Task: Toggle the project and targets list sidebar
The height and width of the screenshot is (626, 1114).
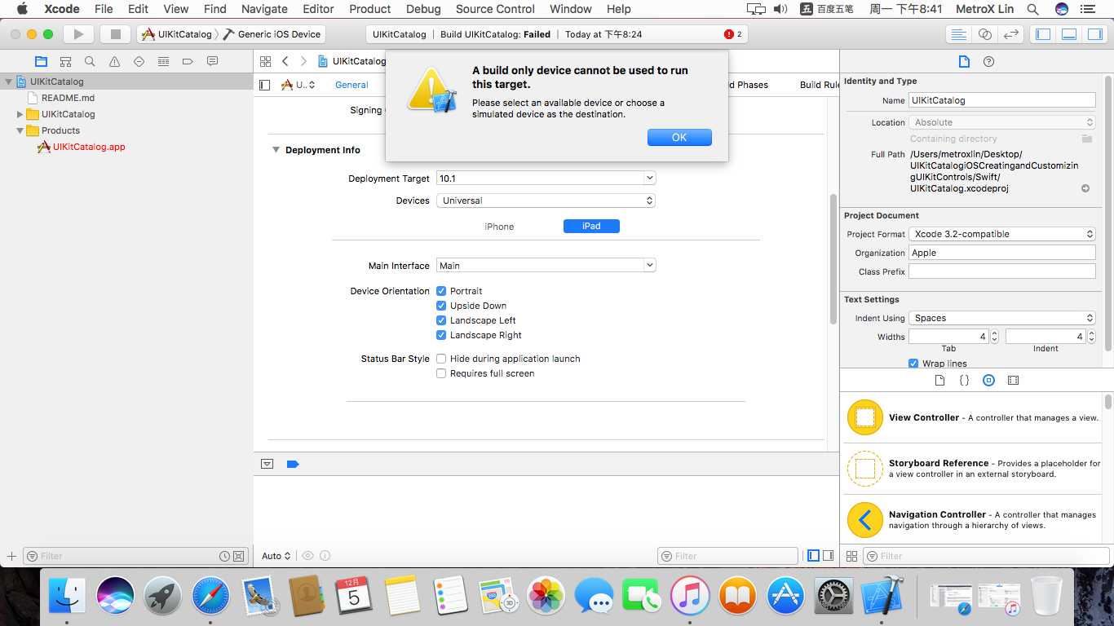Action: coord(264,85)
